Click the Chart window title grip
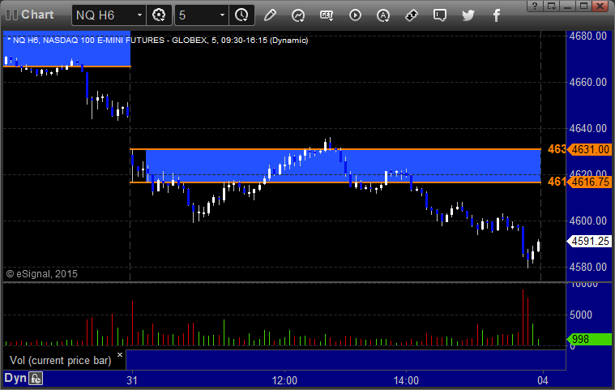 (12, 15)
